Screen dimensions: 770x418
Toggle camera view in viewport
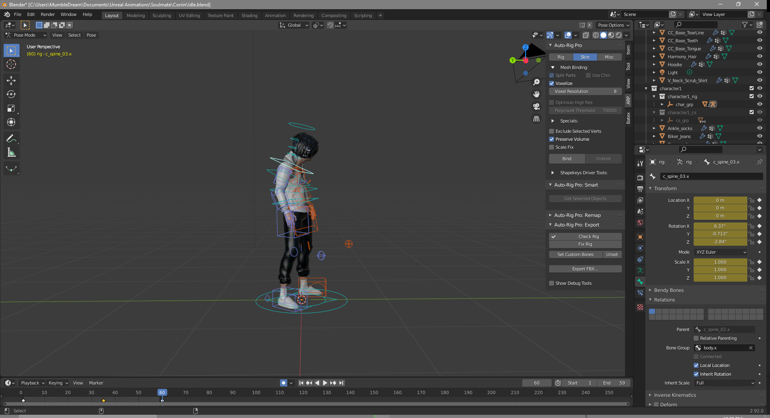click(x=536, y=106)
